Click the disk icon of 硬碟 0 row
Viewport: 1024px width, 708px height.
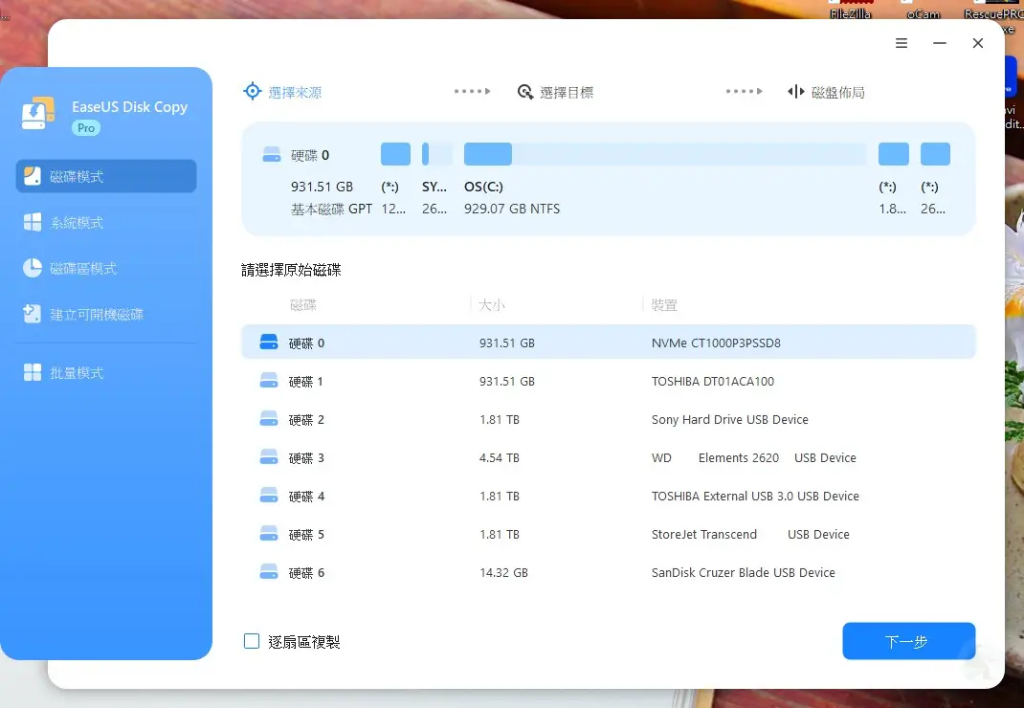coord(269,343)
